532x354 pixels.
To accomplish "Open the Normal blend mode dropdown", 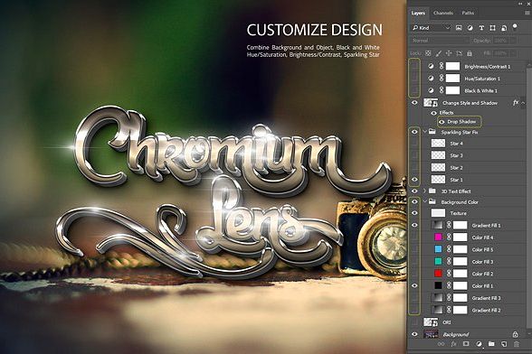I will (x=440, y=41).
